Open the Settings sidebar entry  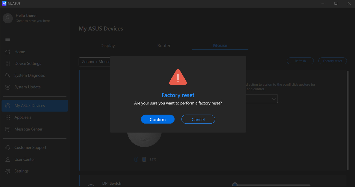35,171
